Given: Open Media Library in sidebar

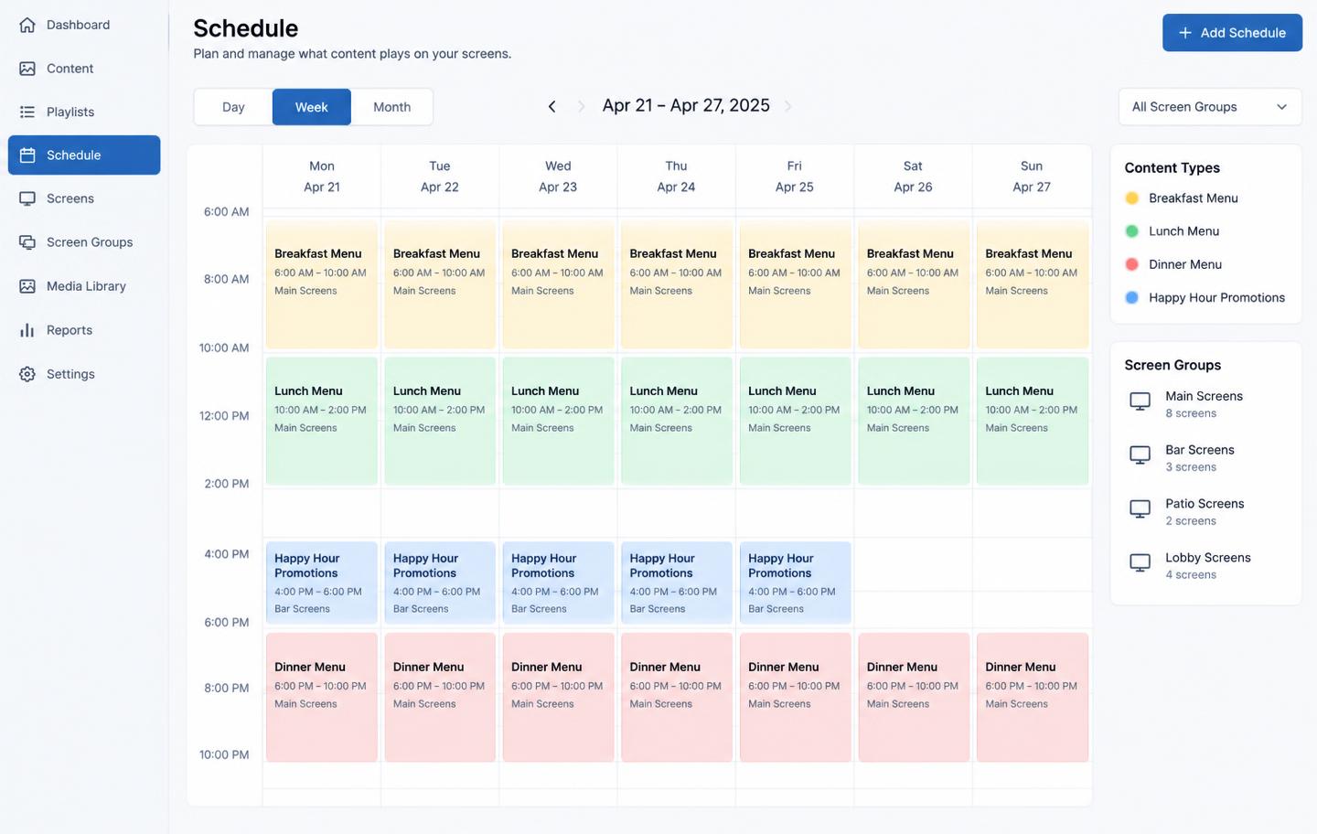Looking at the screenshot, I should (84, 286).
